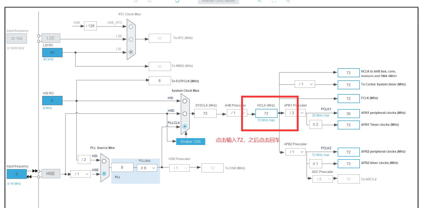Screen dimensions: 425x208
Task: Click the To RTC (KHz) output value
Action: click(160, 38)
